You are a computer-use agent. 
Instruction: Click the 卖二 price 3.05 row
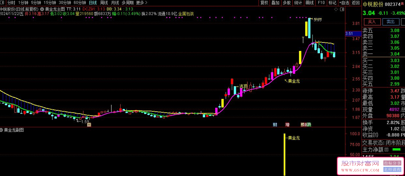pyautogui.click(x=383, y=48)
